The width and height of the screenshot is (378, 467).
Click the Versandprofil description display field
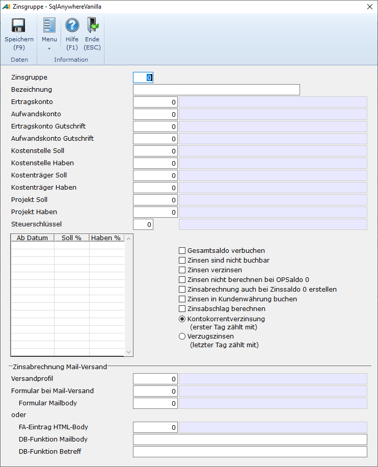click(x=273, y=379)
